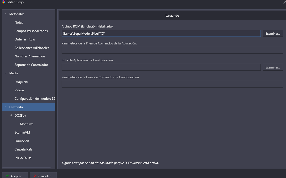Click Examinar next to Archivo ROM
This screenshot has width=286, height=178.
coord(273,33)
